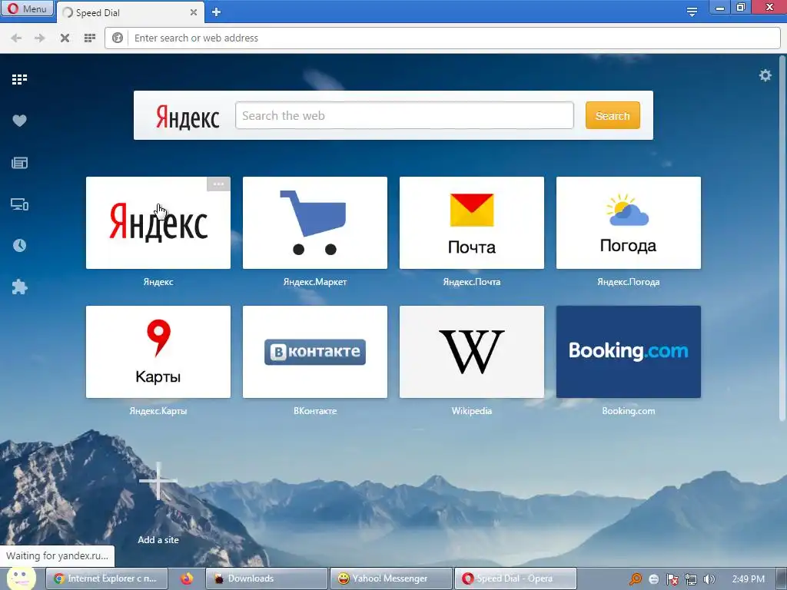Focus the Search the web field

404,115
